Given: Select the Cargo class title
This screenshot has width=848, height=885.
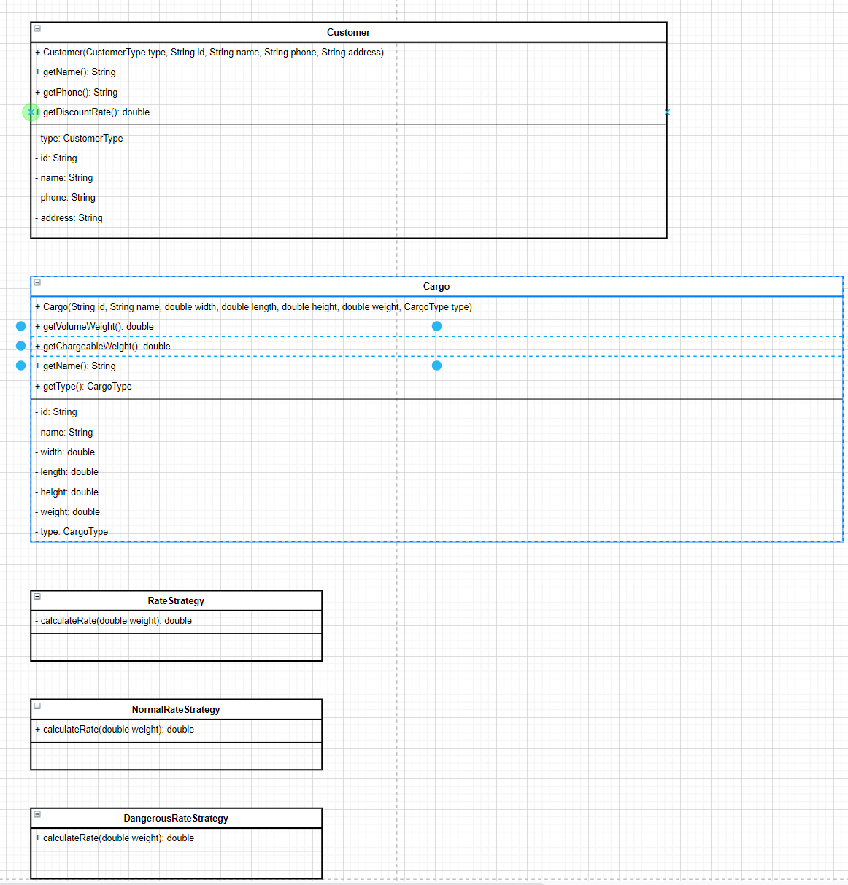Looking at the screenshot, I should (x=436, y=287).
